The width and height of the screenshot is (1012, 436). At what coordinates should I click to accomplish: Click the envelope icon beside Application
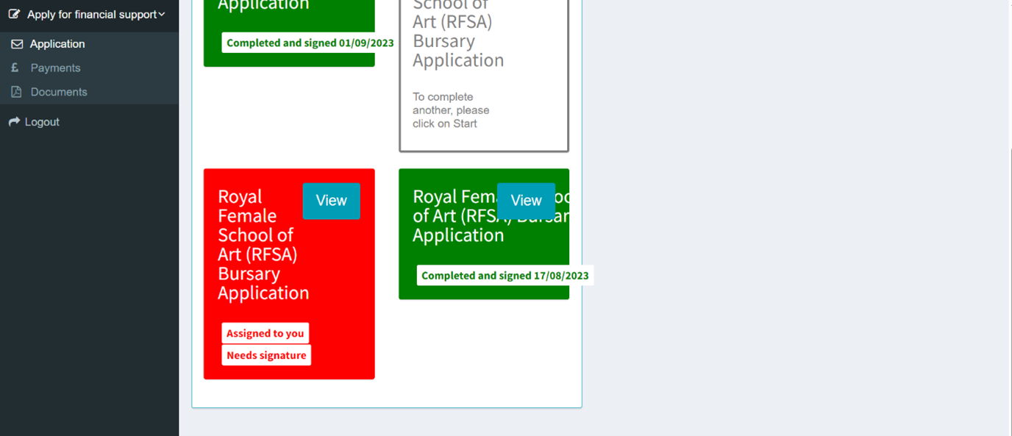tap(16, 44)
